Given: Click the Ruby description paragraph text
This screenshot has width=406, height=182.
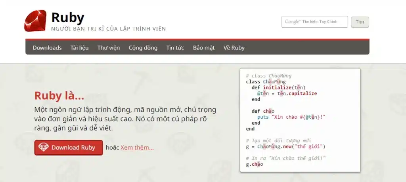Looking at the screenshot, I should (x=125, y=119).
